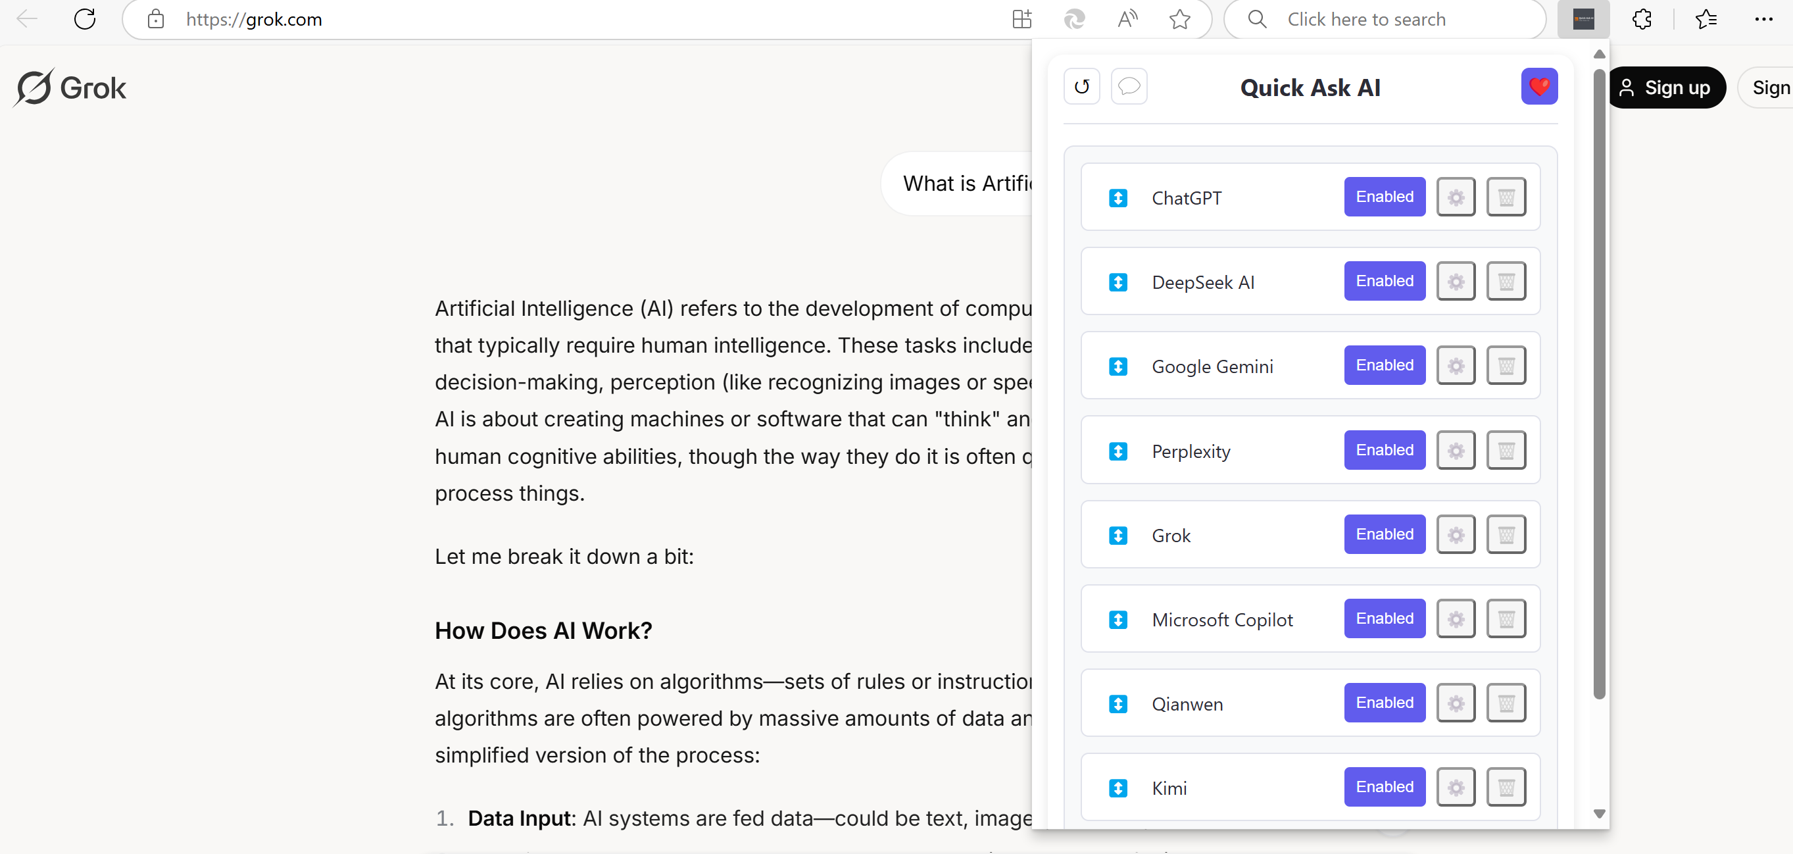
Task: Activate Read aloud icon
Action: [x=1127, y=19]
